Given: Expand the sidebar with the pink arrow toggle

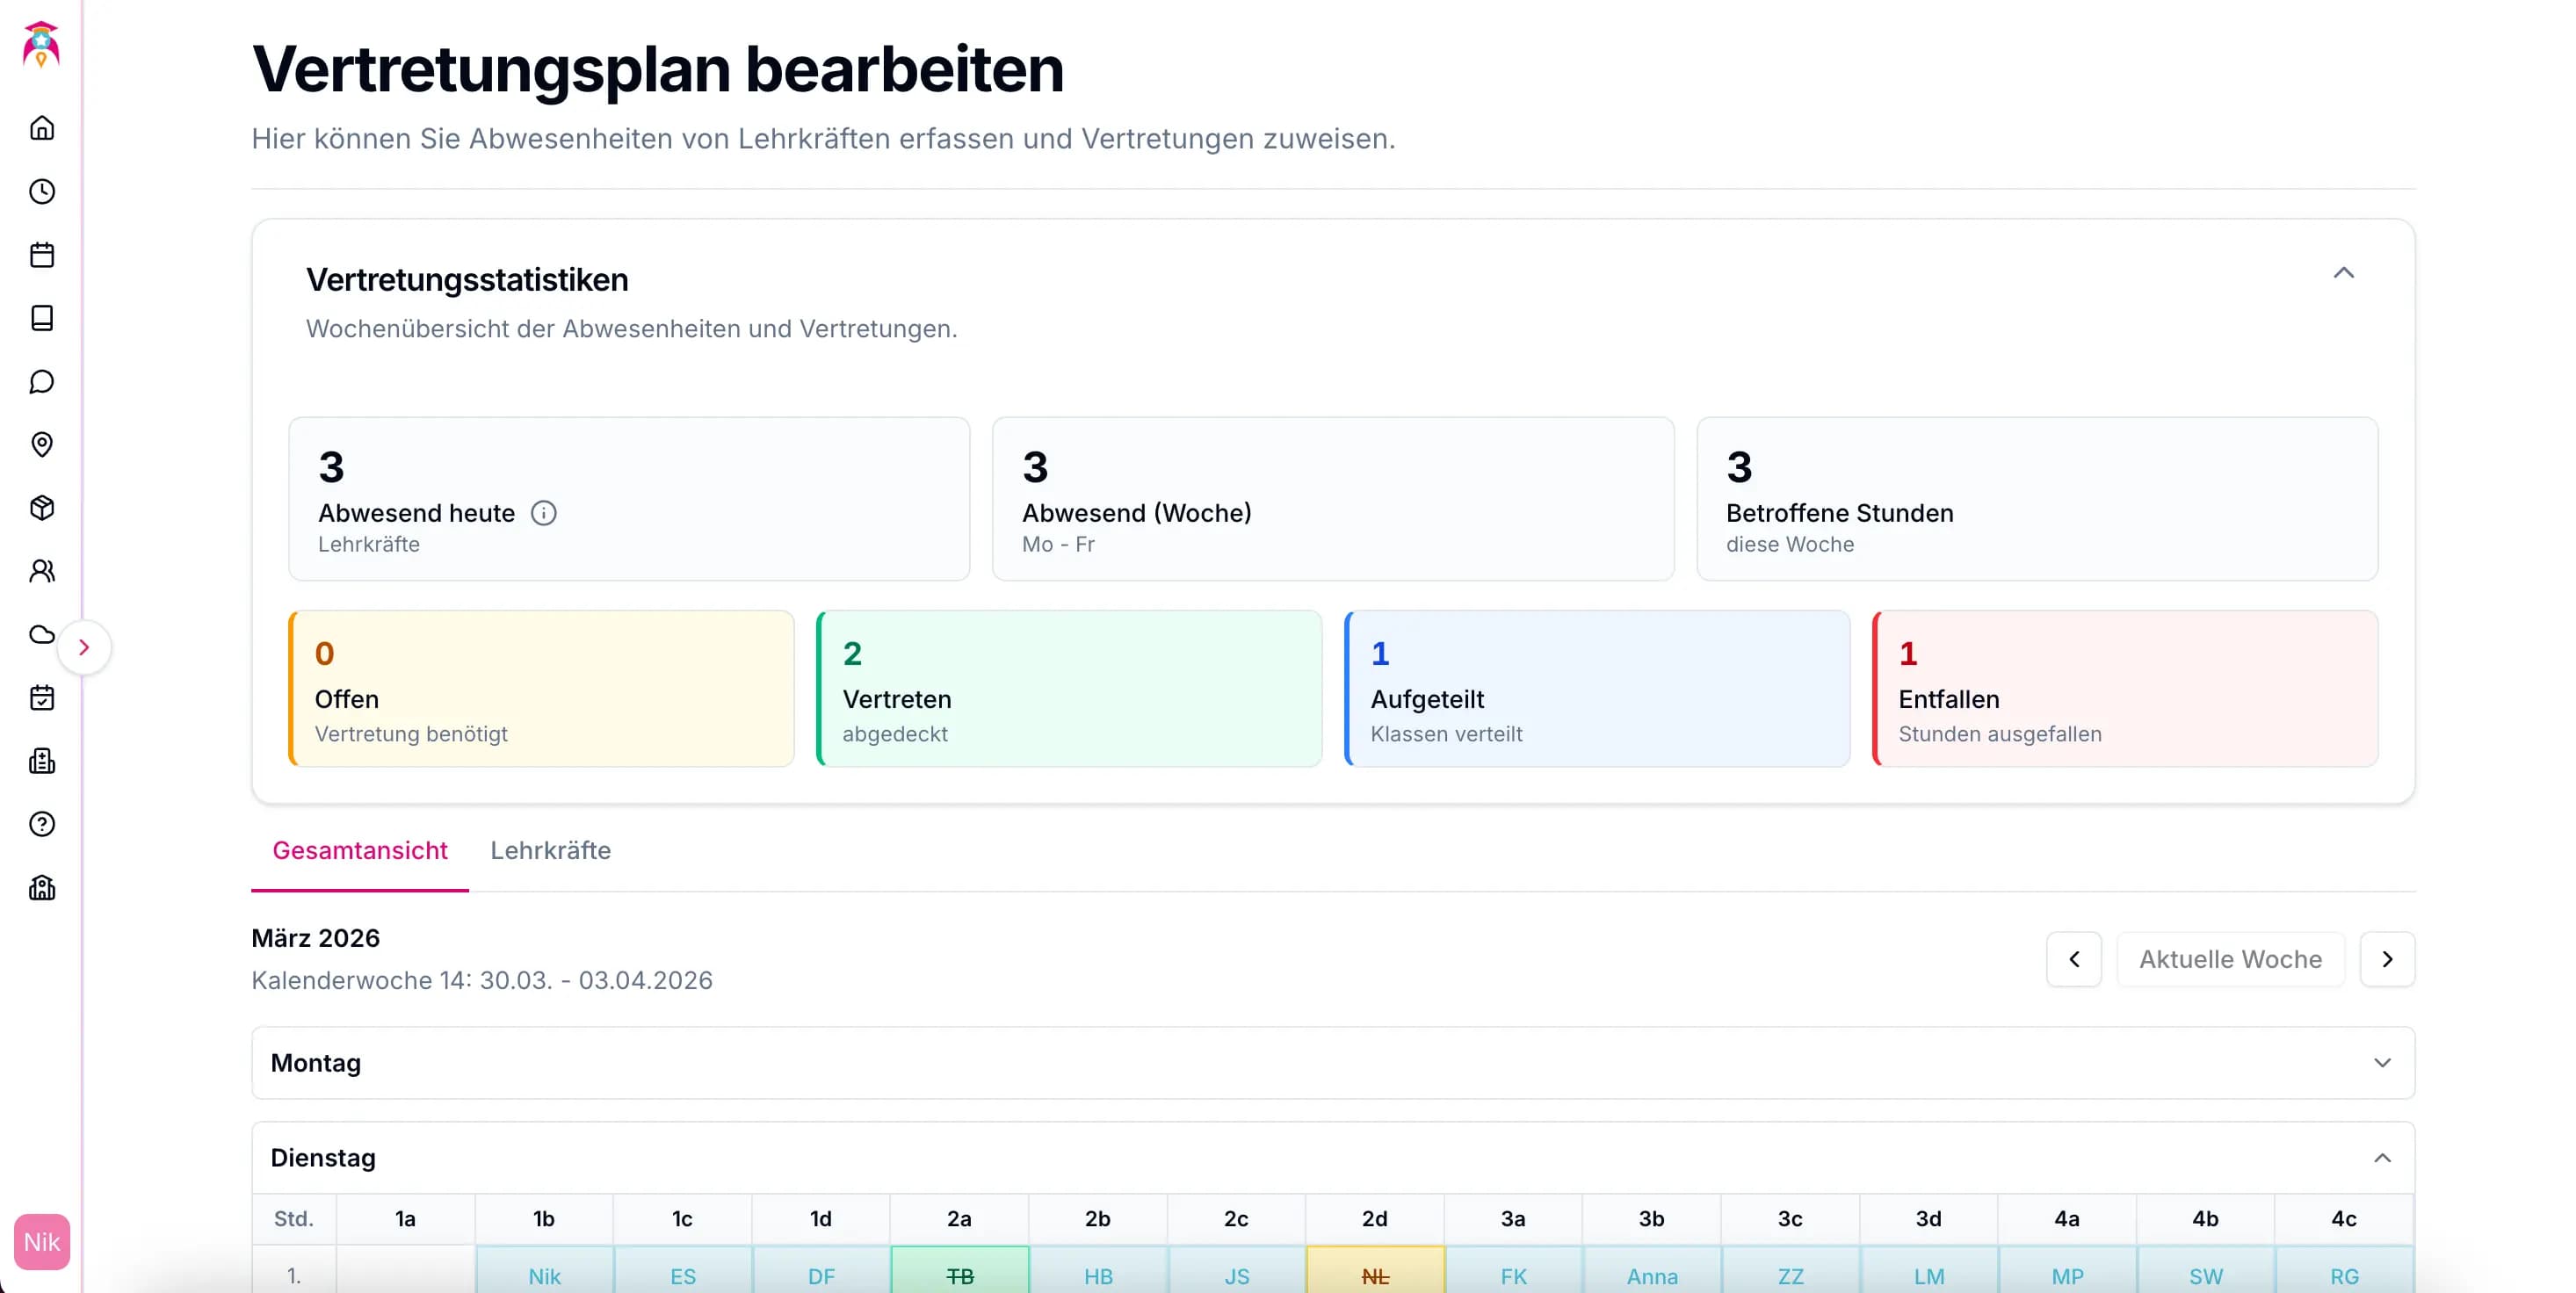Looking at the screenshot, I should pos(85,647).
